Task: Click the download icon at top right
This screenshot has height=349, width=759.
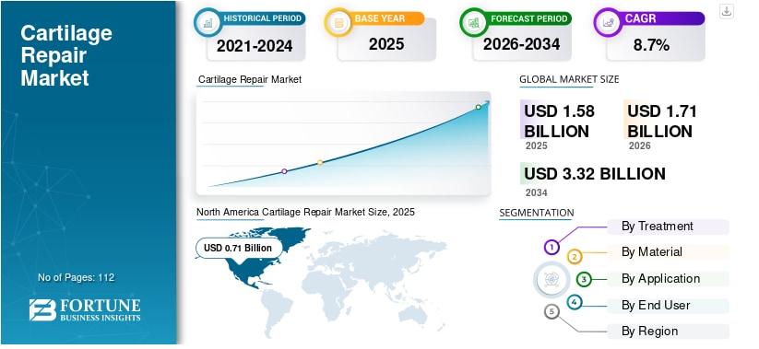Action: (x=726, y=11)
